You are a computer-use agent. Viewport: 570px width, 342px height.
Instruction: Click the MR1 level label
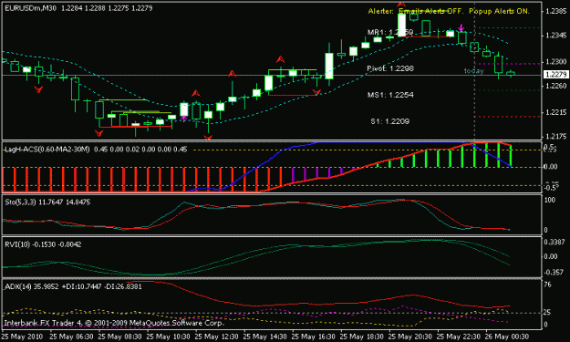tap(390, 32)
